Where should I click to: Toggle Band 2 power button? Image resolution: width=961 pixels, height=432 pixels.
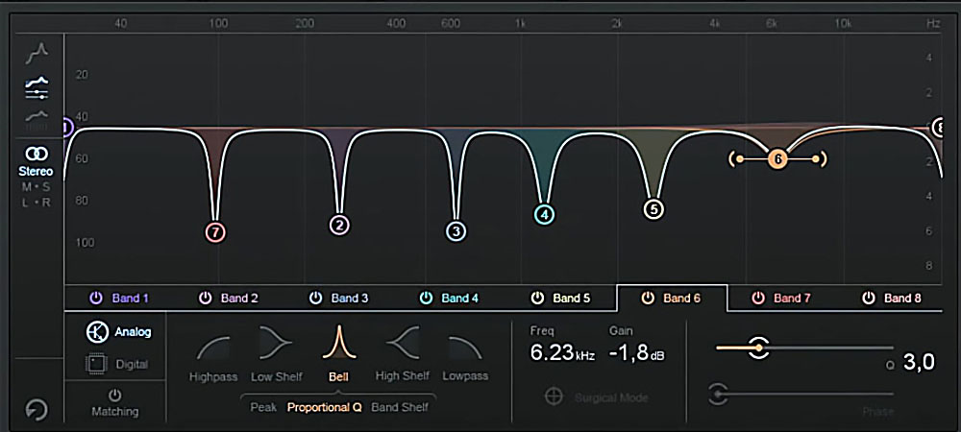[x=206, y=298]
